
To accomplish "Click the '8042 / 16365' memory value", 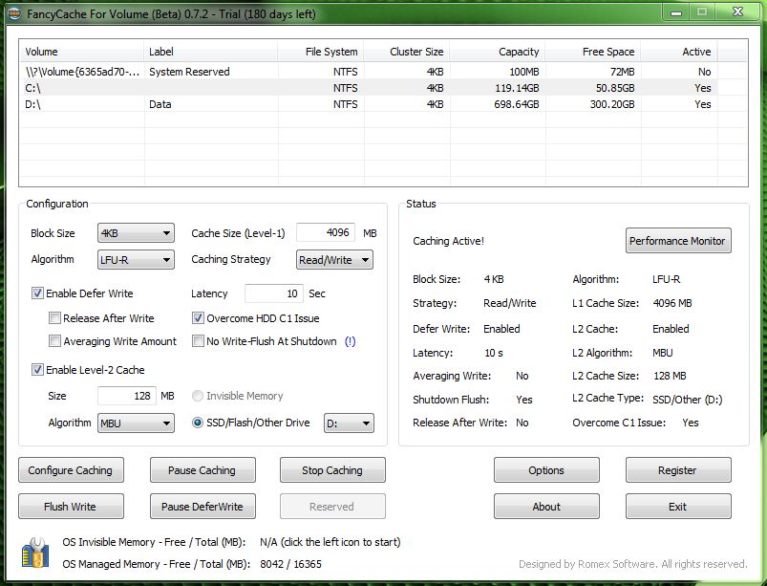I will point(290,564).
